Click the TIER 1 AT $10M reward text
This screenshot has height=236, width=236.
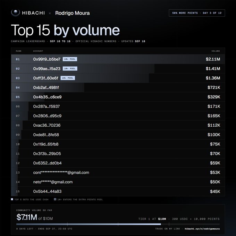pos(179,219)
